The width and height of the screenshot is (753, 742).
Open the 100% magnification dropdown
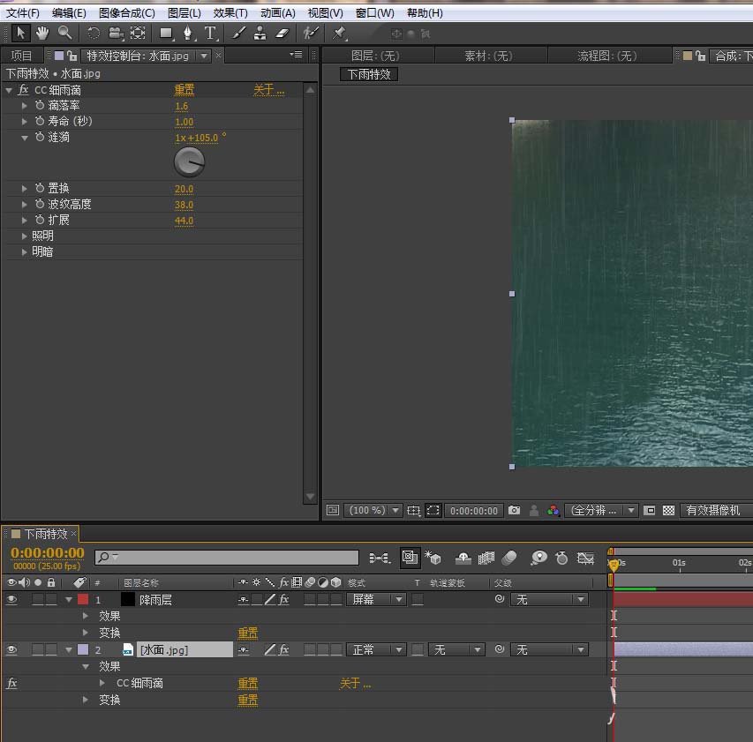point(375,510)
